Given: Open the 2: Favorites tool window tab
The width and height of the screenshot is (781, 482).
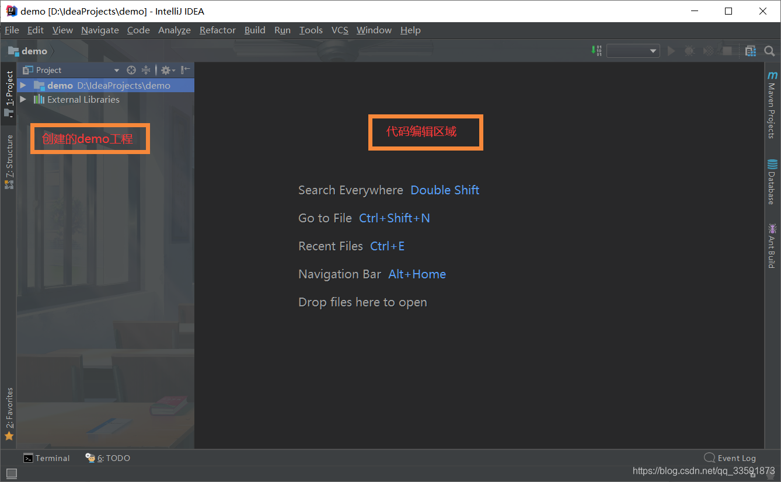Looking at the screenshot, I should point(9,414).
